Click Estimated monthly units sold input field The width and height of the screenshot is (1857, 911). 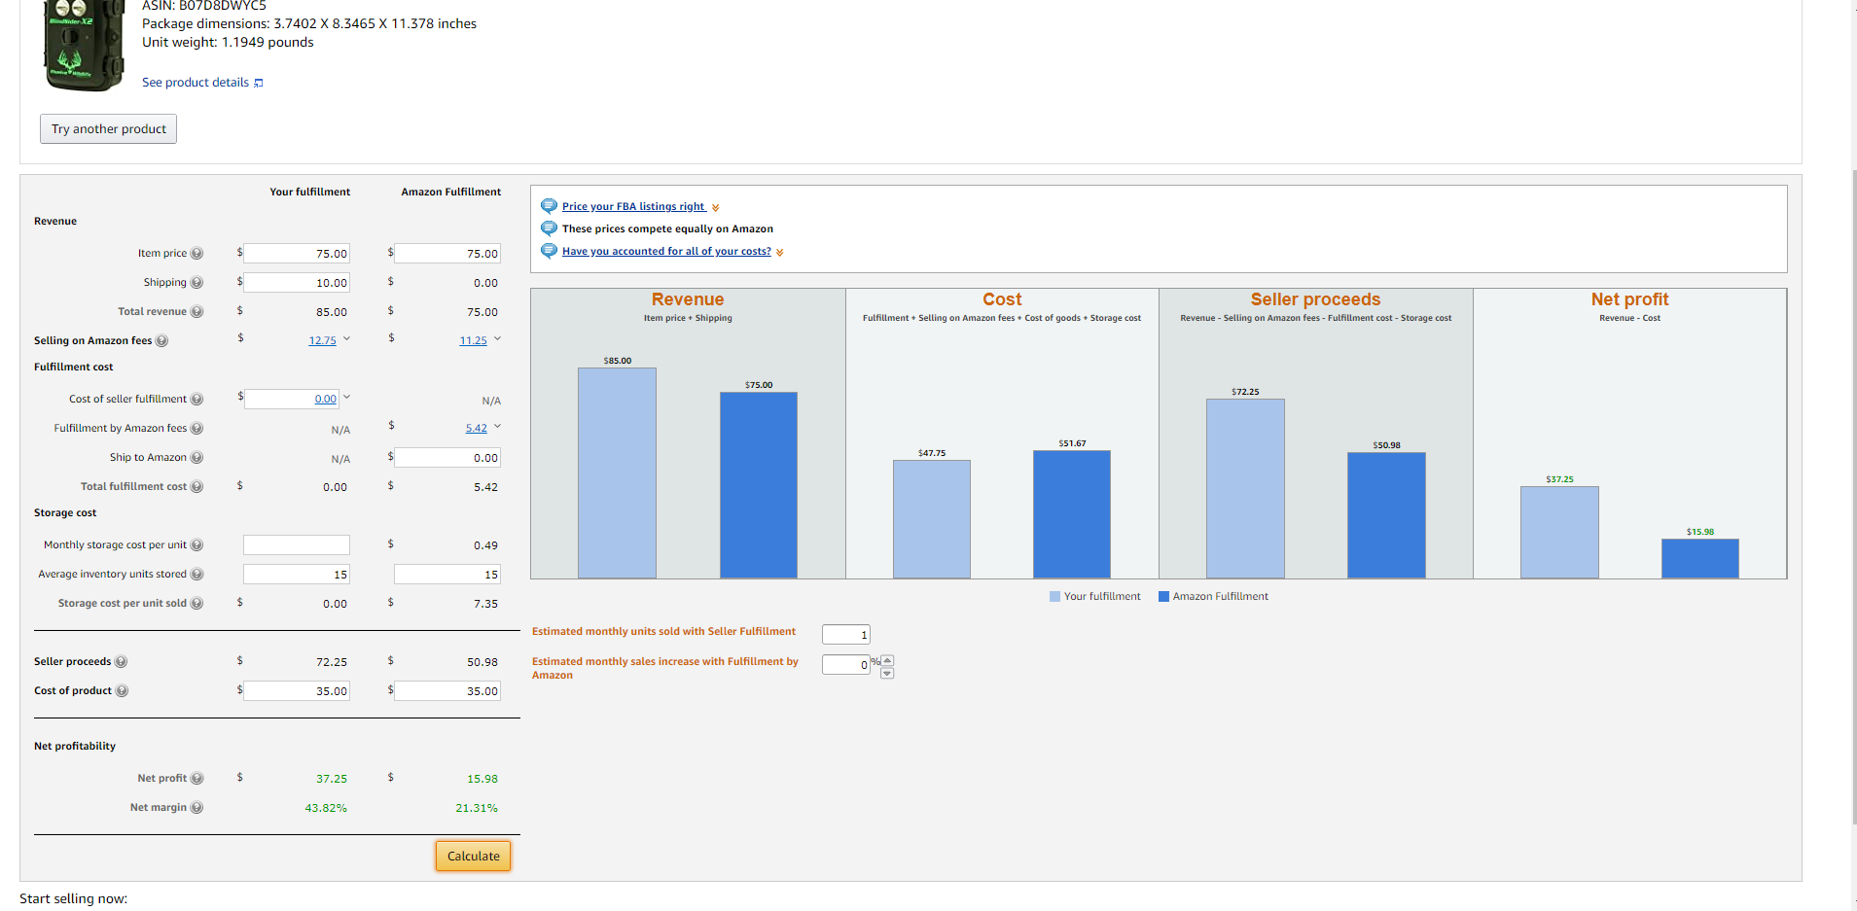point(845,635)
